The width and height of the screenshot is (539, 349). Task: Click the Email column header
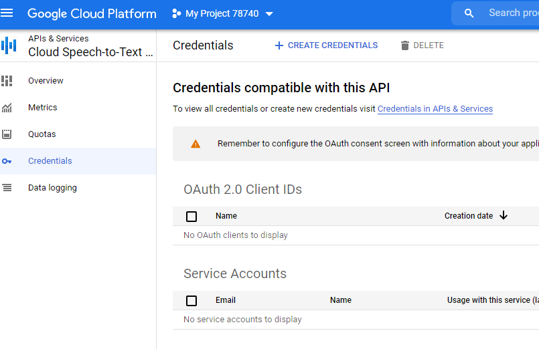pos(226,300)
